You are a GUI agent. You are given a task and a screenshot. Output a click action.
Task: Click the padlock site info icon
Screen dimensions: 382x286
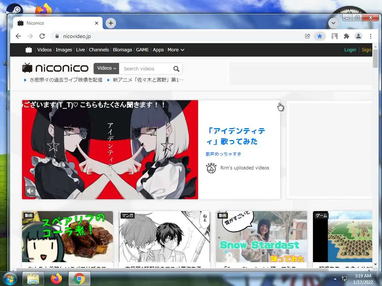tap(57, 36)
